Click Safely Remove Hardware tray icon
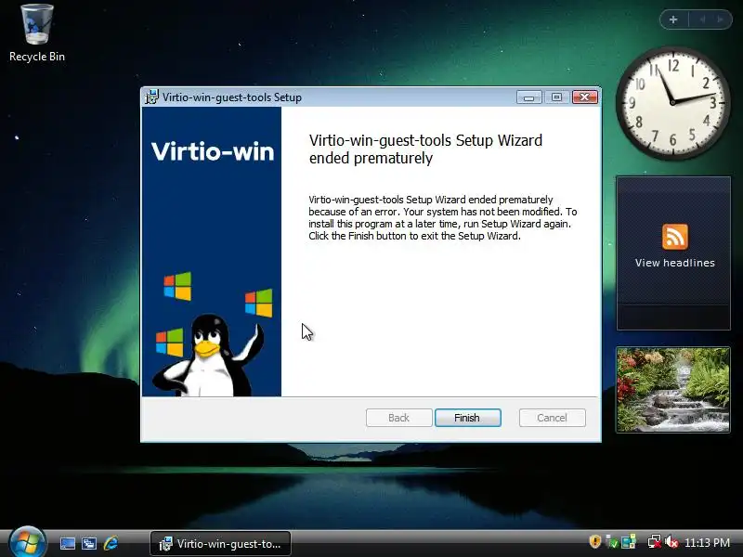 [612, 541]
